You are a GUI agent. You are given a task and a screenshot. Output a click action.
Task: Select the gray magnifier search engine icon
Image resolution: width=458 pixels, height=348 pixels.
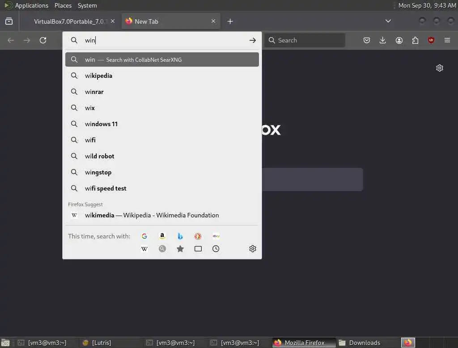click(x=162, y=249)
